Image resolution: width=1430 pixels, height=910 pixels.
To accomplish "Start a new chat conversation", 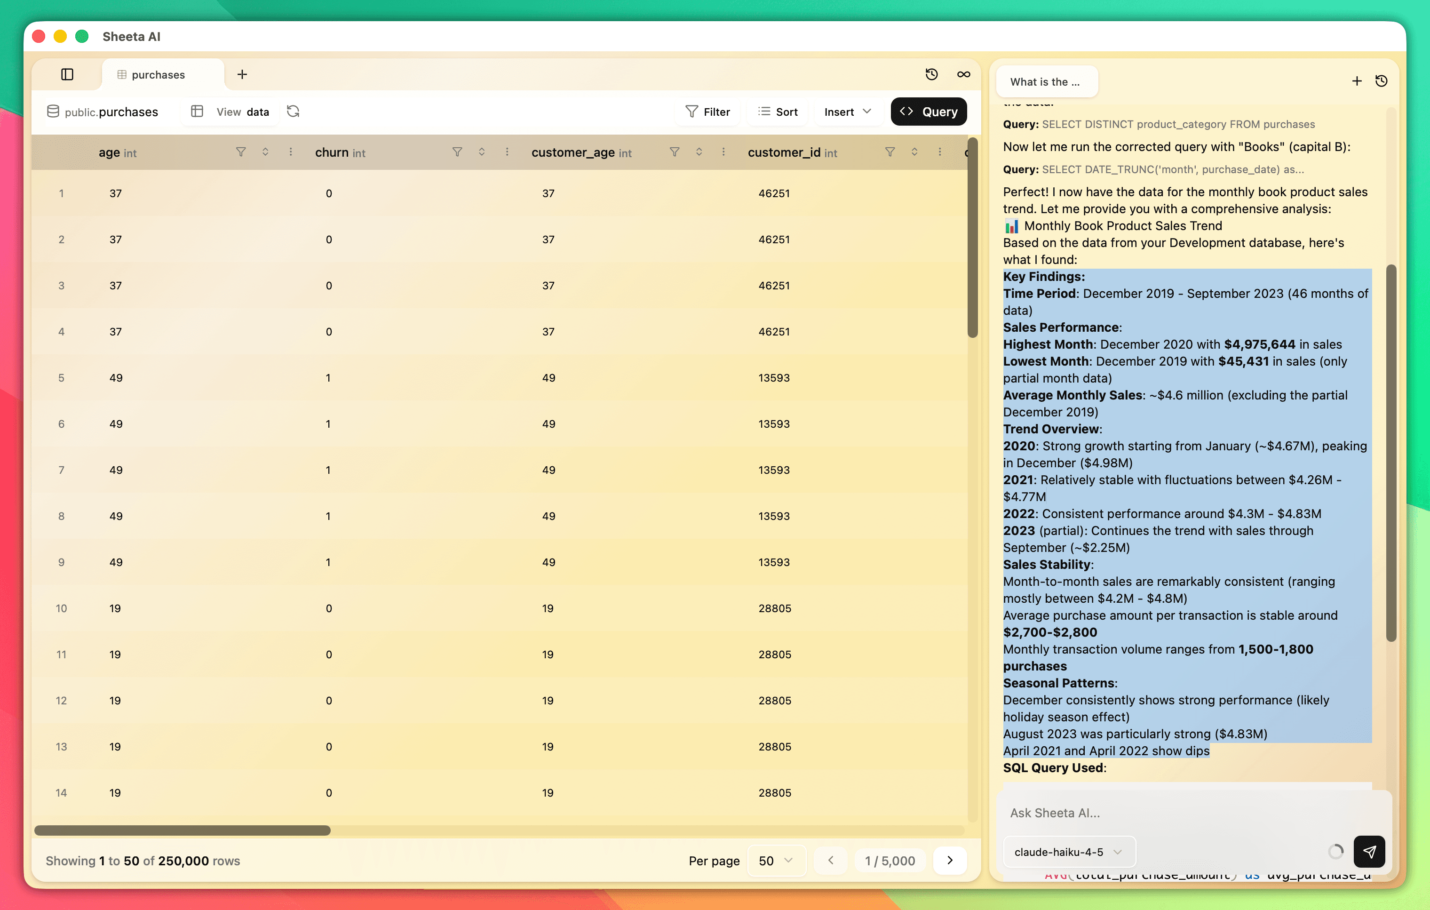I will click(1356, 81).
